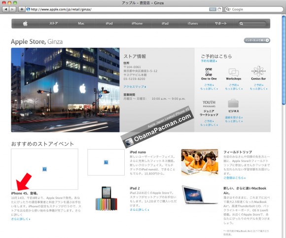Click the おすすめのストアイベント section heading
The width and height of the screenshot is (286, 238).
click(x=42, y=144)
